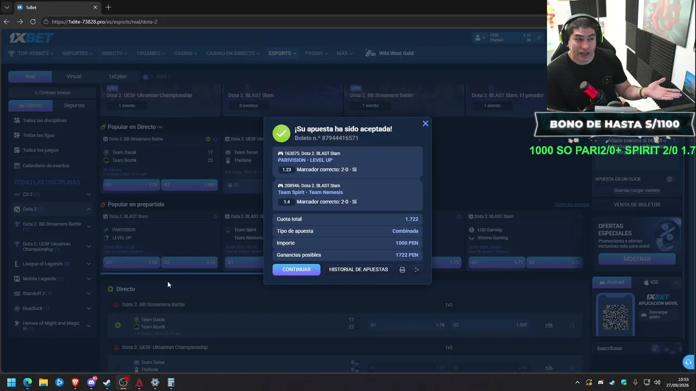Expand the PROMO menu
This screenshot has height=391, width=696.
click(316, 53)
